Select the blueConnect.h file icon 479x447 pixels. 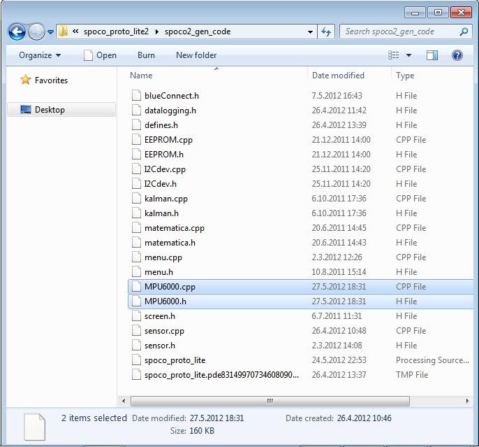point(136,95)
